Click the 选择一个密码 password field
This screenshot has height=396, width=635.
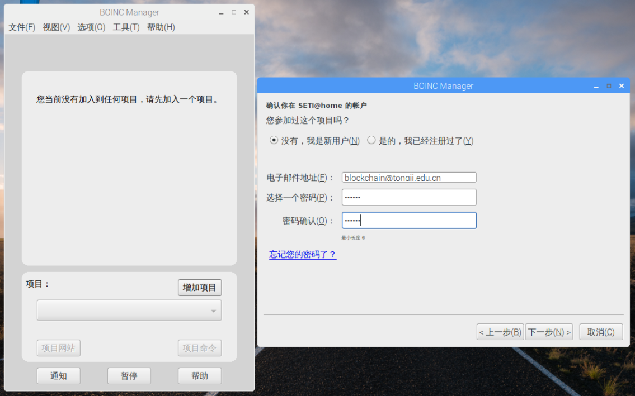[x=409, y=197]
